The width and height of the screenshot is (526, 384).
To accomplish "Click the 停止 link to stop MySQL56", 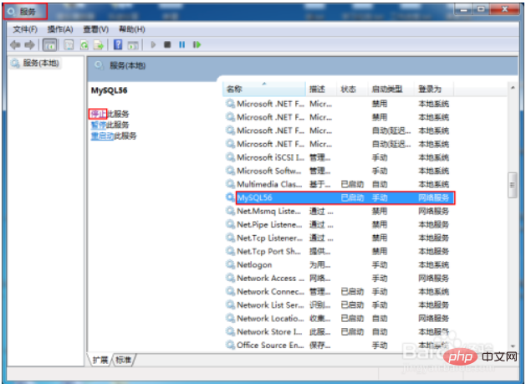I will click(x=98, y=114).
